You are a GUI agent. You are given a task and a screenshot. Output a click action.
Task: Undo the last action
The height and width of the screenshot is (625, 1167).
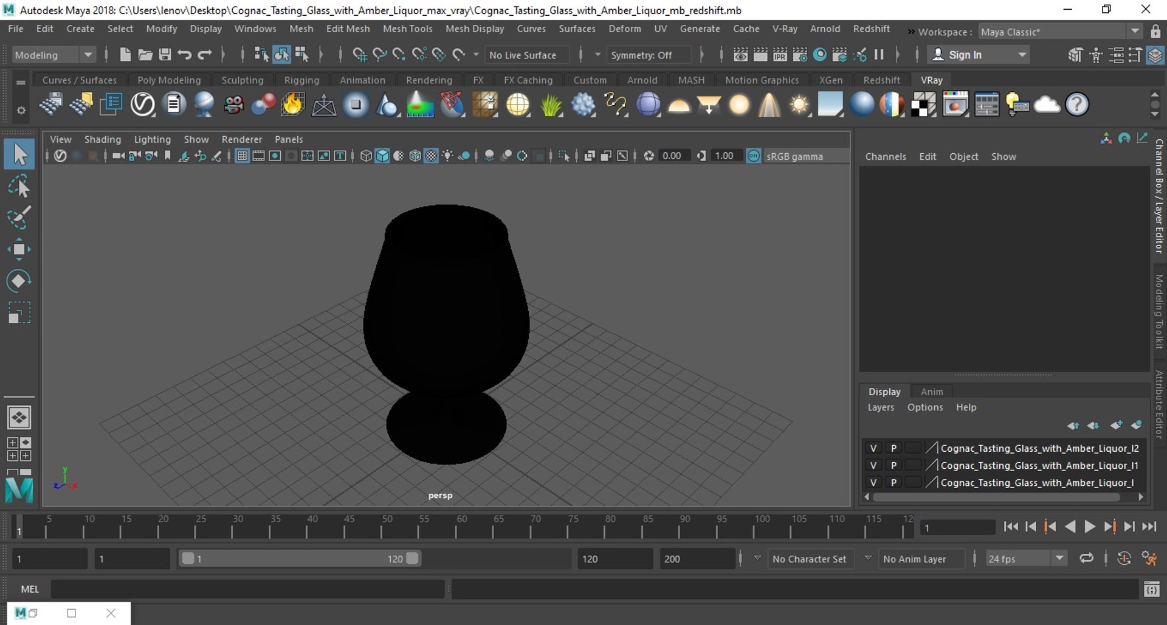(x=185, y=55)
